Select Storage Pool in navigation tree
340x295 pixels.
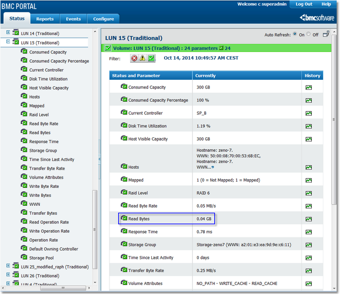point(41,258)
